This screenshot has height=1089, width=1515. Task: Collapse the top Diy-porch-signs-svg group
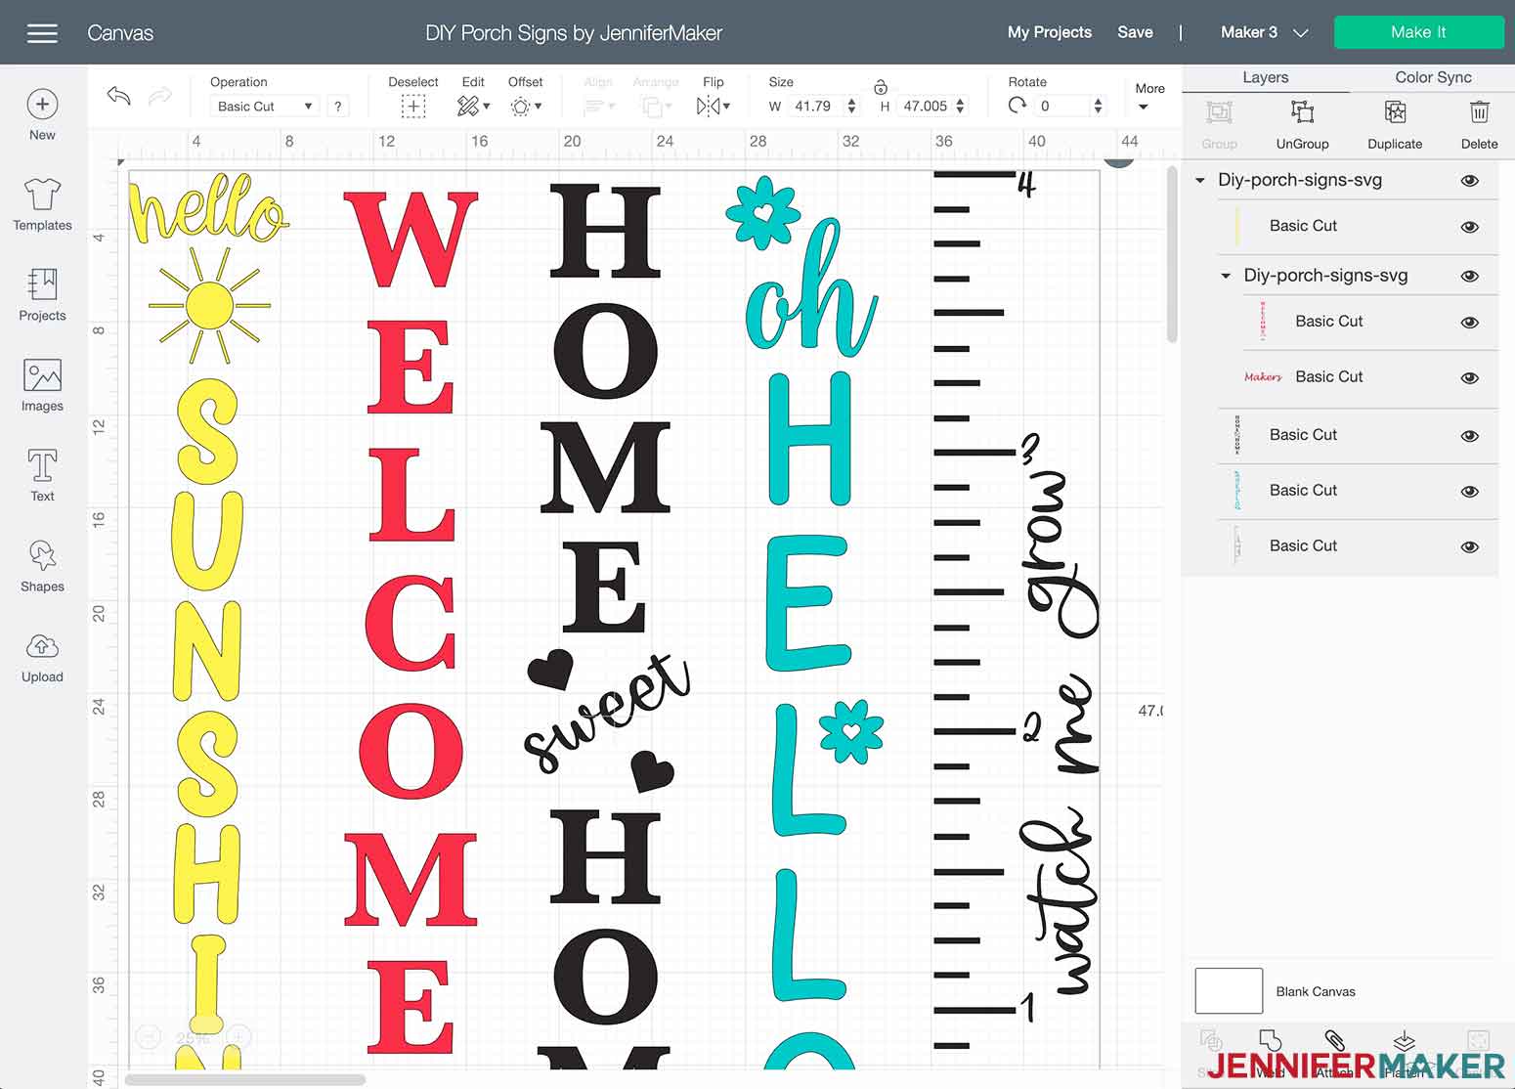click(x=1200, y=180)
